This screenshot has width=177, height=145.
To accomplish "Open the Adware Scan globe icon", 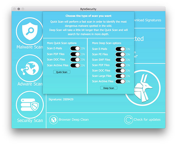I will [30, 68].
